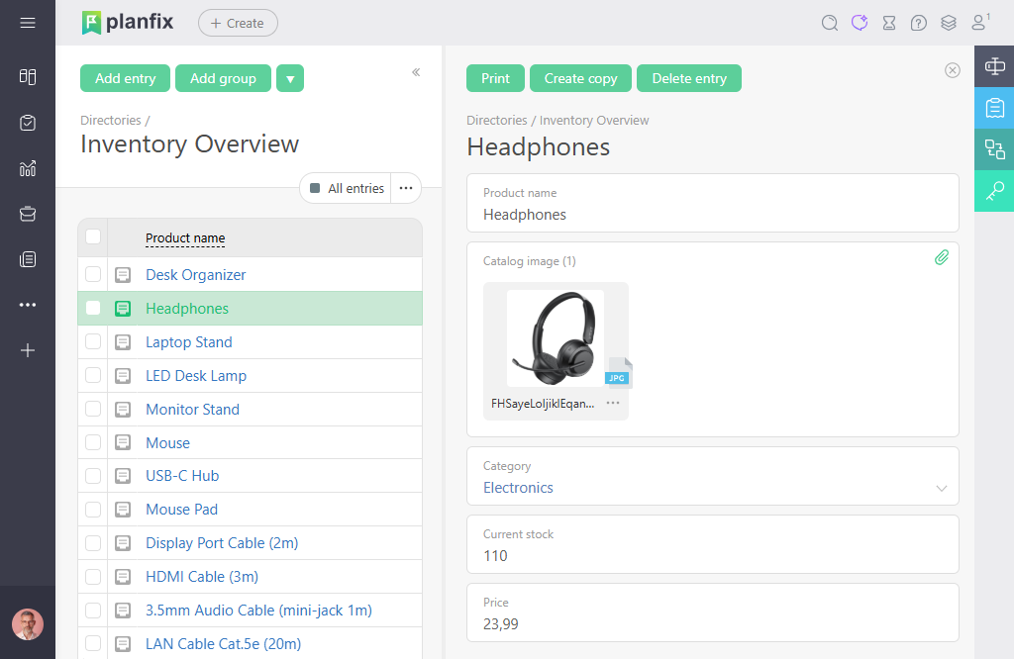
Task: Open the projects briefcase sidebar icon
Action: coord(27,214)
